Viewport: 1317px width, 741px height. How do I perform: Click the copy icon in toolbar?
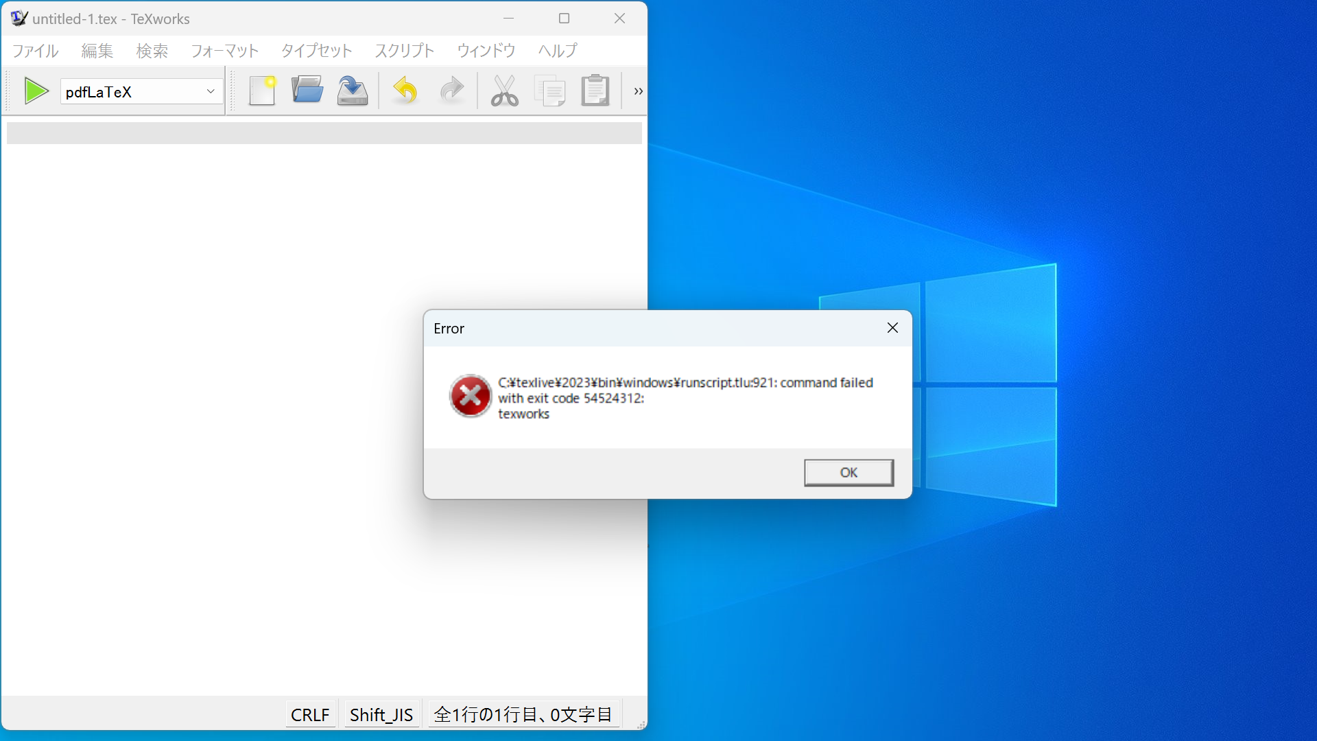click(x=550, y=91)
